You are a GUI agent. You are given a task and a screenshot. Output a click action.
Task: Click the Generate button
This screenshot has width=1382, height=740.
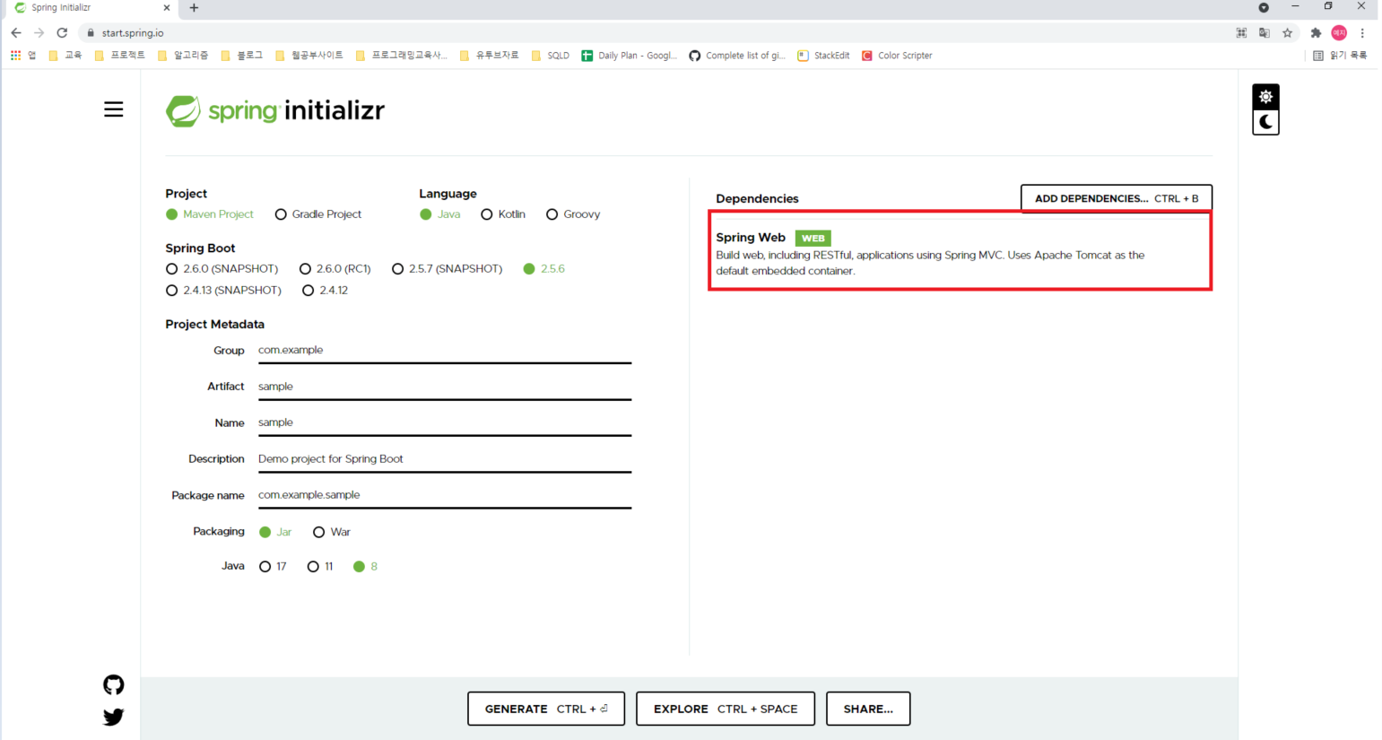click(546, 709)
